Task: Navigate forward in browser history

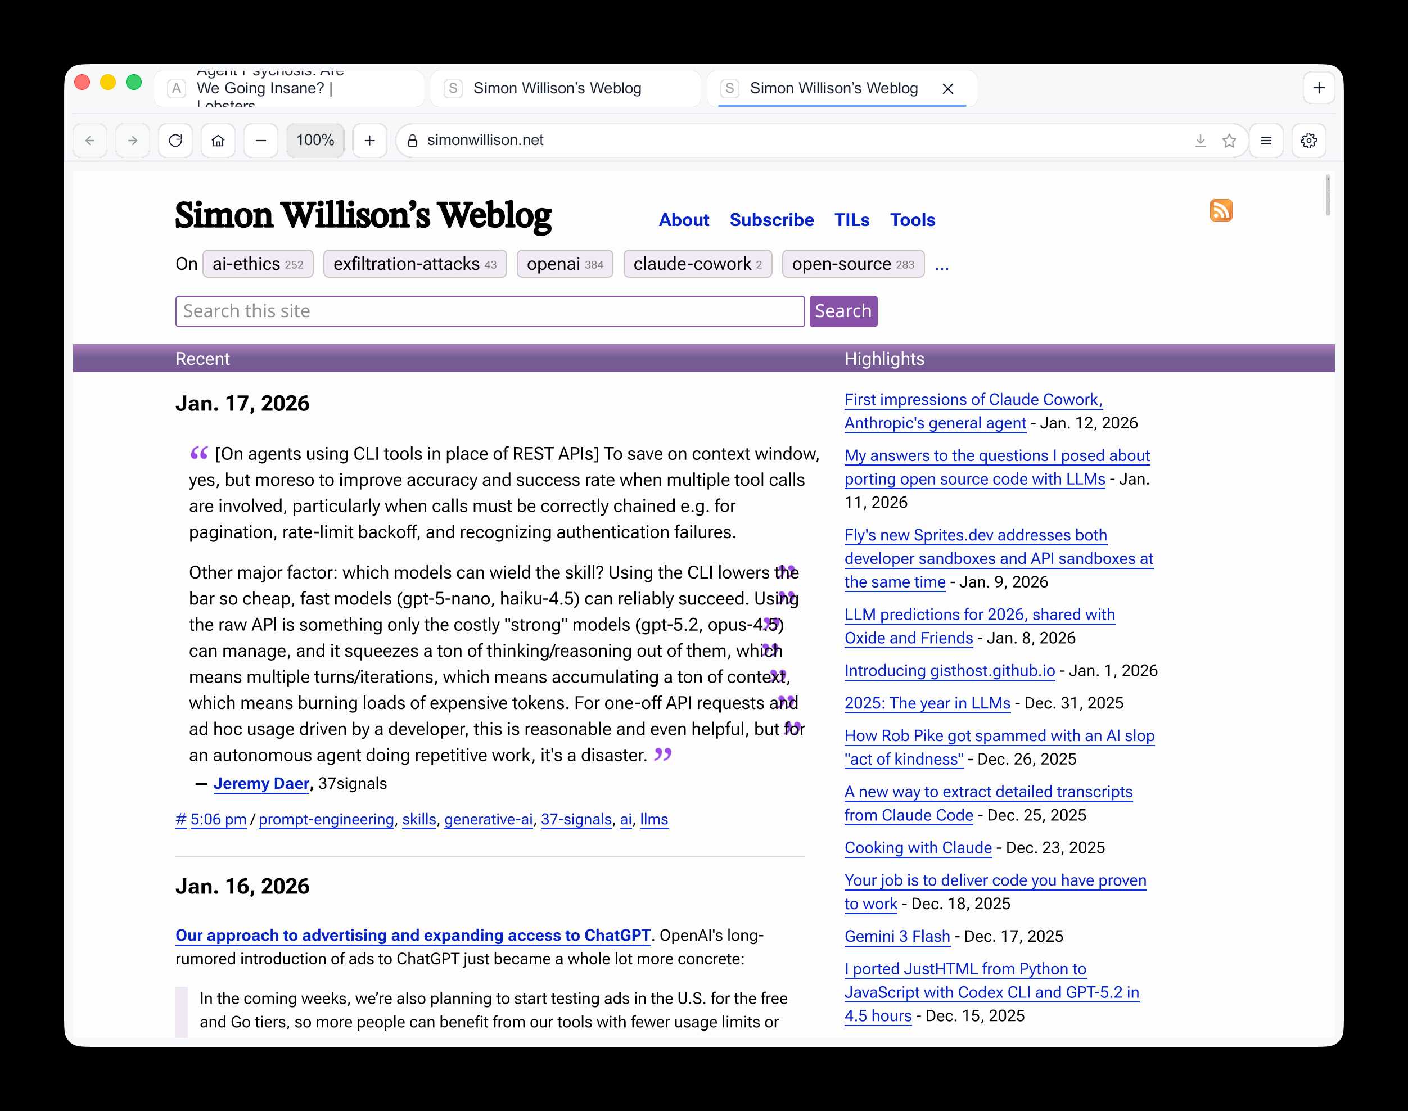Action: (132, 140)
